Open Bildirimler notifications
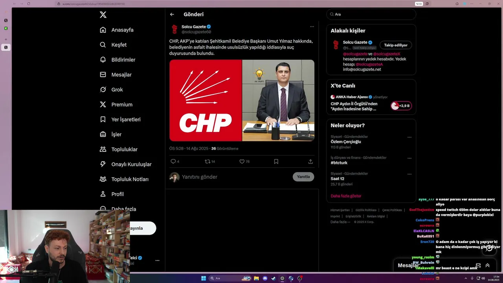 pos(117,60)
